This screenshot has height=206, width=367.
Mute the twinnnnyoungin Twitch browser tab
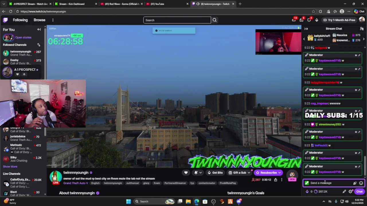coord(198,4)
